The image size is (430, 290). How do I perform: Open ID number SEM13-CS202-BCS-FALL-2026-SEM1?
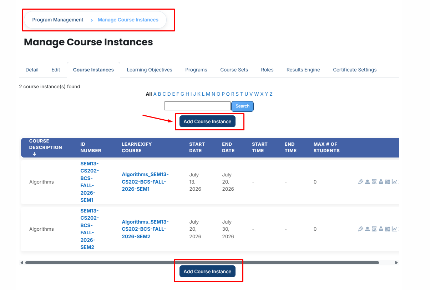click(x=90, y=182)
